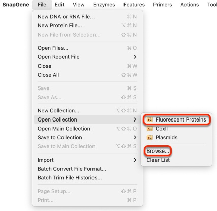Click the Open Collection submenu chevron
The height and width of the screenshot is (211, 217).
(x=135, y=119)
